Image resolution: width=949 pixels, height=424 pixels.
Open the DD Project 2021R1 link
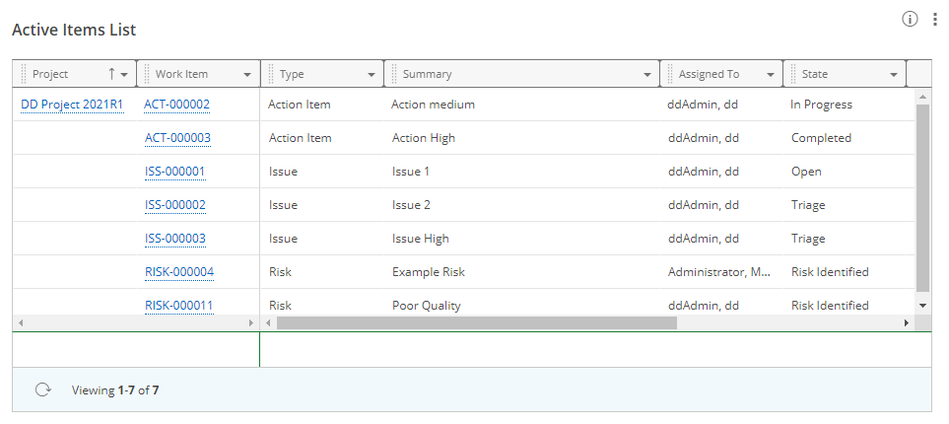72,105
